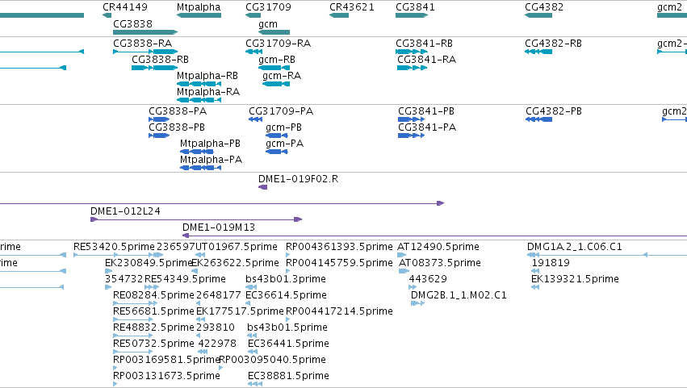Click the gcm-PB protein label

(x=283, y=127)
